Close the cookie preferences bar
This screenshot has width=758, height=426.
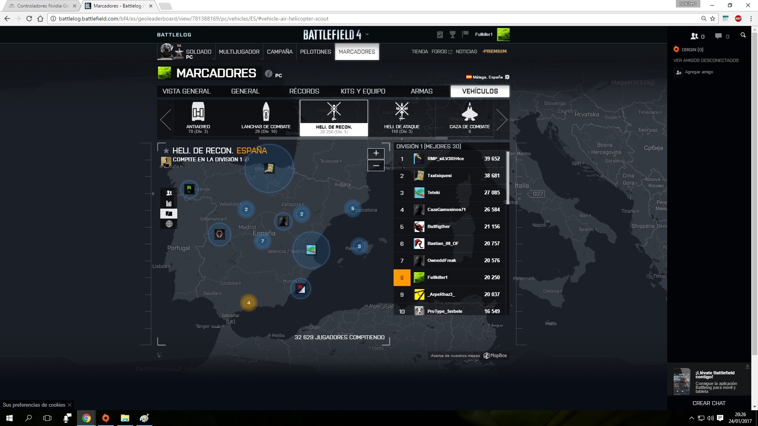tap(69, 405)
